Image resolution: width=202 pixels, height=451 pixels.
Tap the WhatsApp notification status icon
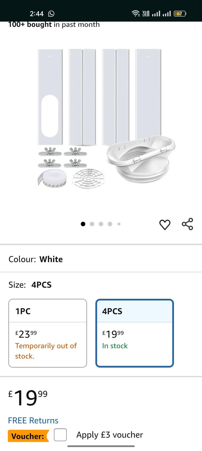click(51, 14)
